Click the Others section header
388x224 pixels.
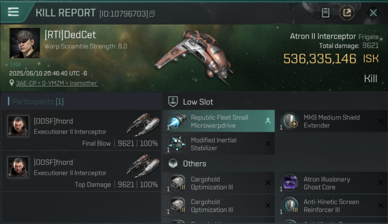(x=194, y=164)
